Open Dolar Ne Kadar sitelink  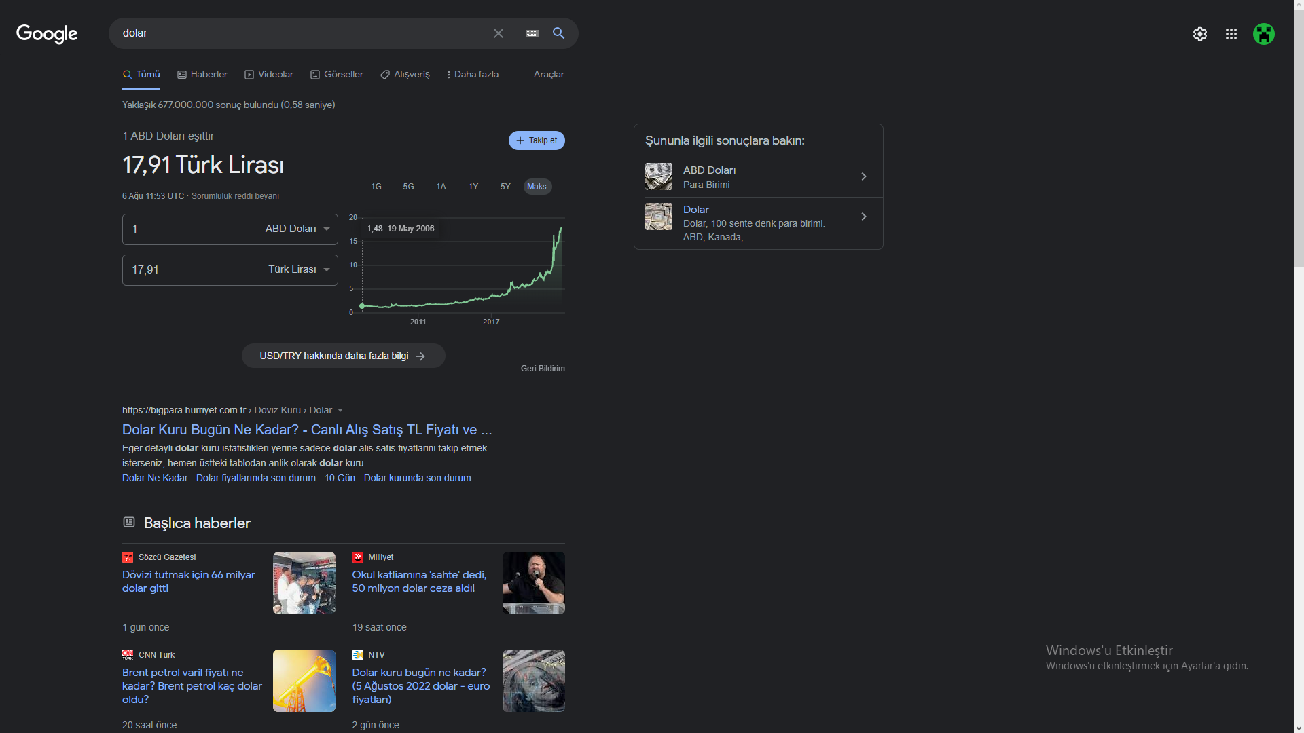155,478
